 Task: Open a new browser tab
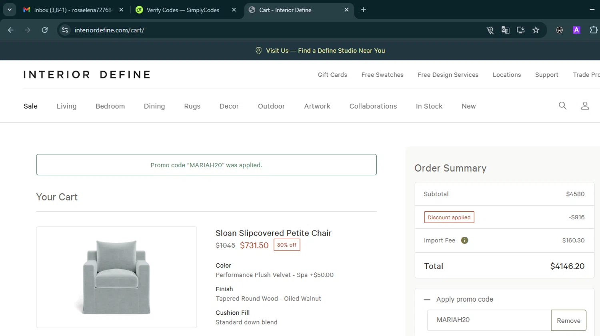364,10
